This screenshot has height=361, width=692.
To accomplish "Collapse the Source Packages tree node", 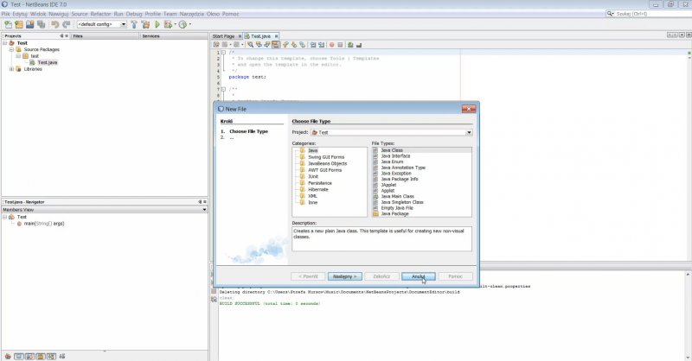I will [12, 49].
